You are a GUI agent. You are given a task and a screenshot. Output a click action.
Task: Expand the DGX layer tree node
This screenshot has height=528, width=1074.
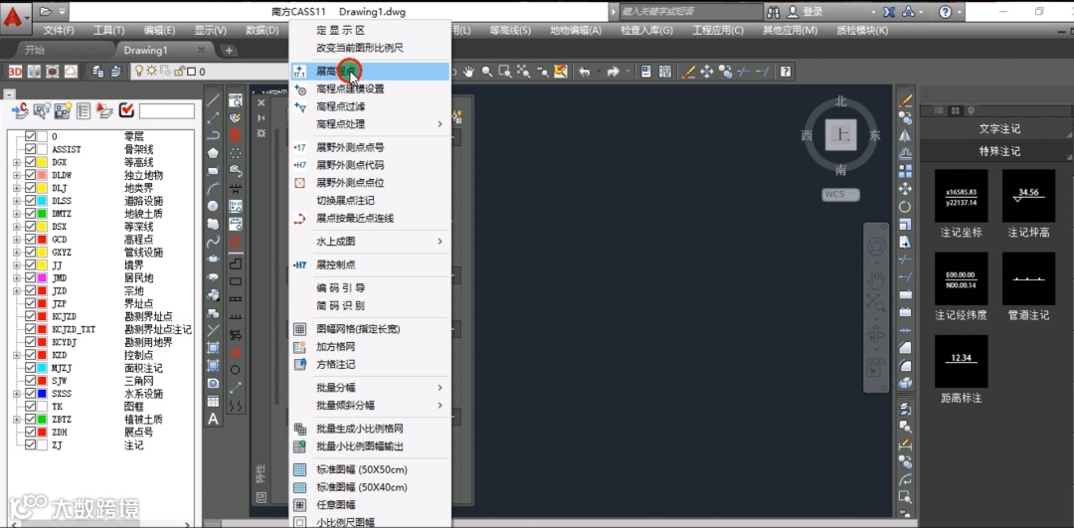(16, 162)
